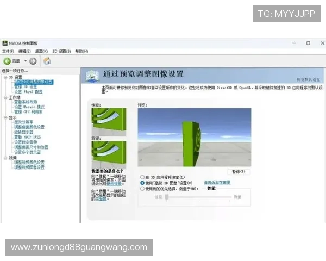Click the 恢复默认设置 link
Viewport: 326px width, 261px height.
(x=308, y=80)
